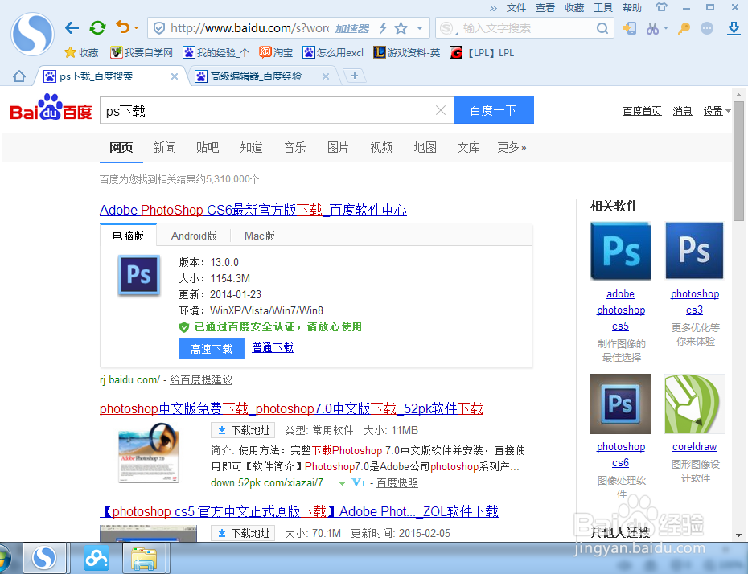The width and height of the screenshot is (748, 574).
Task: Bookmark page with the star icon
Action: 401,28
